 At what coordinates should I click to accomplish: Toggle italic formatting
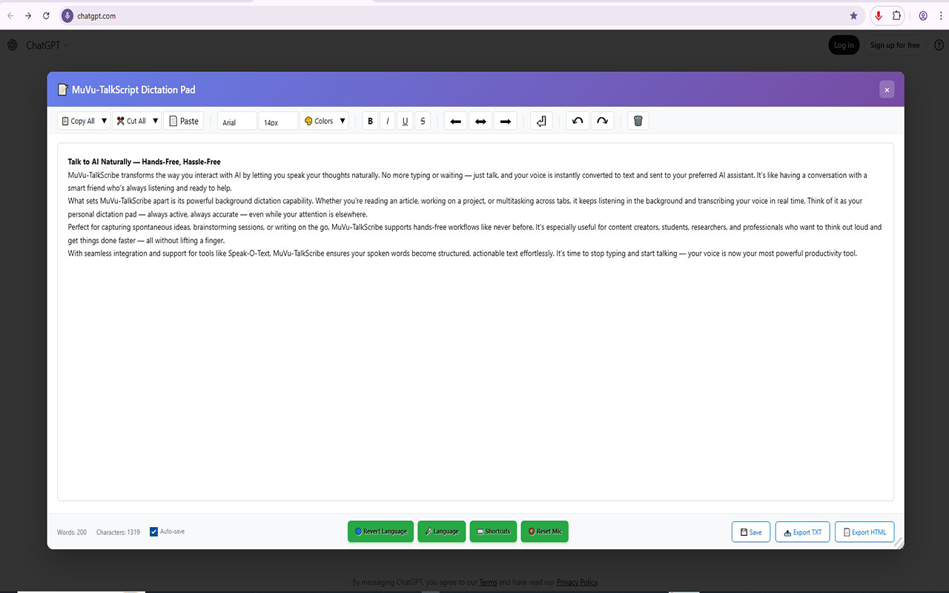pyautogui.click(x=388, y=121)
